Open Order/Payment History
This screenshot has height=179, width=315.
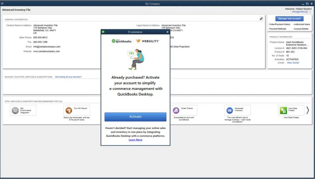pyautogui.click(x=279, y=25)
